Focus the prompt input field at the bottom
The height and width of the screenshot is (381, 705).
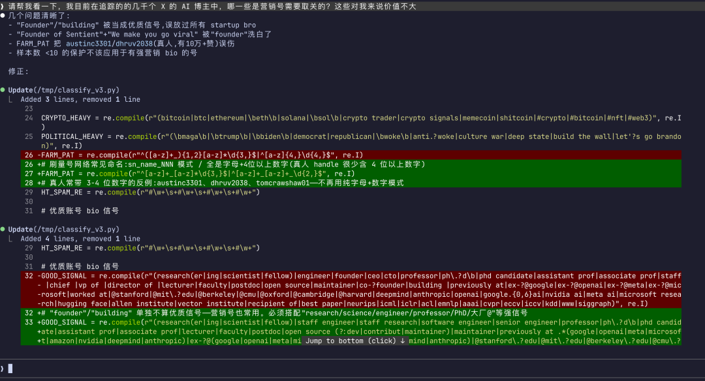352,369
